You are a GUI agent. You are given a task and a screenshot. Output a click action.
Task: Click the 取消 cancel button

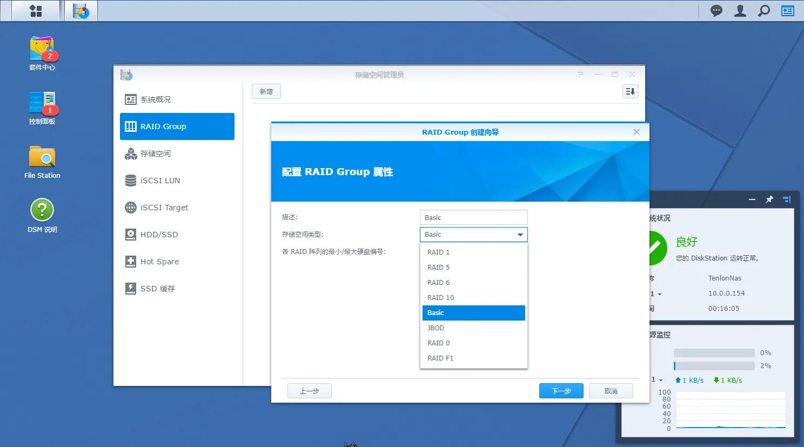tap(611, 391)
